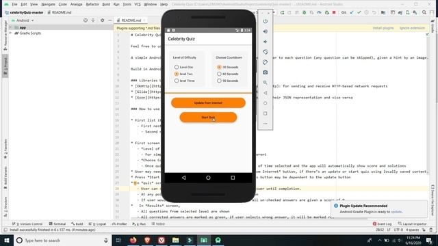Expand the app module tree node
The image size is (438, 246).
pos(11,27)
